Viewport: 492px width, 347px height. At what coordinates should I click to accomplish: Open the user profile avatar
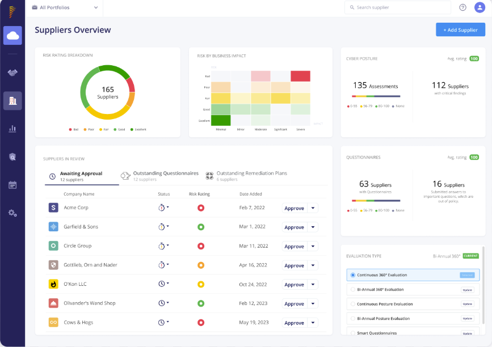pyautogui.click(x=480, y=7)
